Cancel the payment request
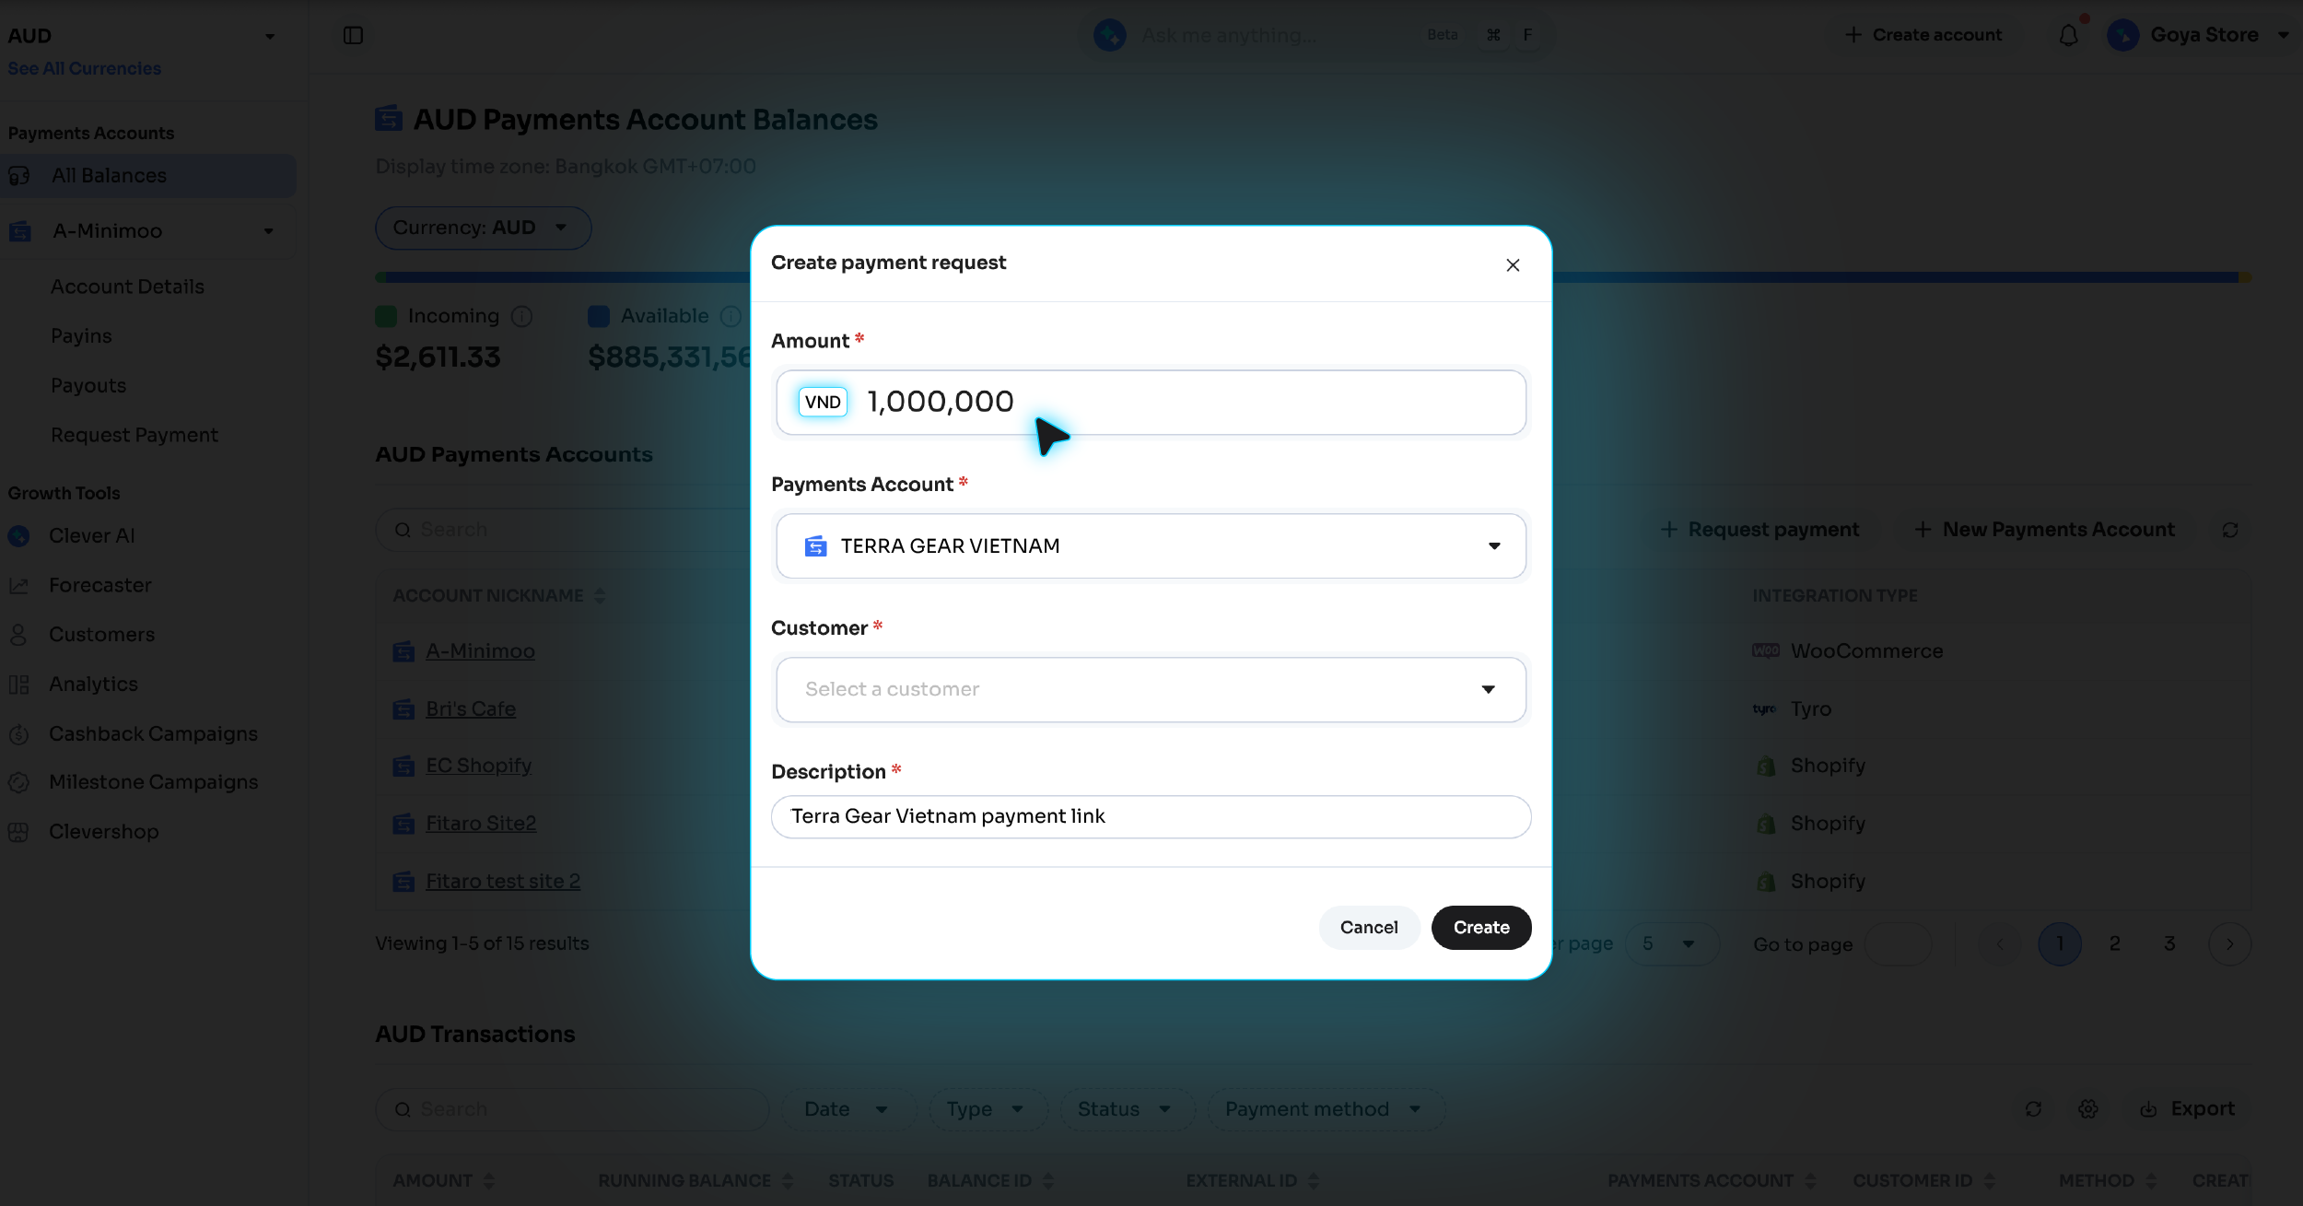Image resolution: width=2303 pixels, height=1206 pixels. tap(1369, 928)
